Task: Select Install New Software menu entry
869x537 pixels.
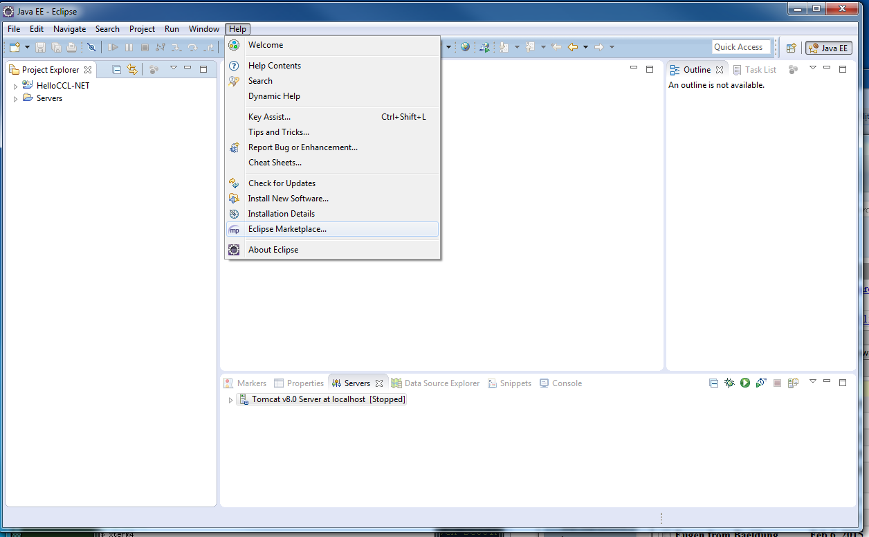Action: point(288,199)
